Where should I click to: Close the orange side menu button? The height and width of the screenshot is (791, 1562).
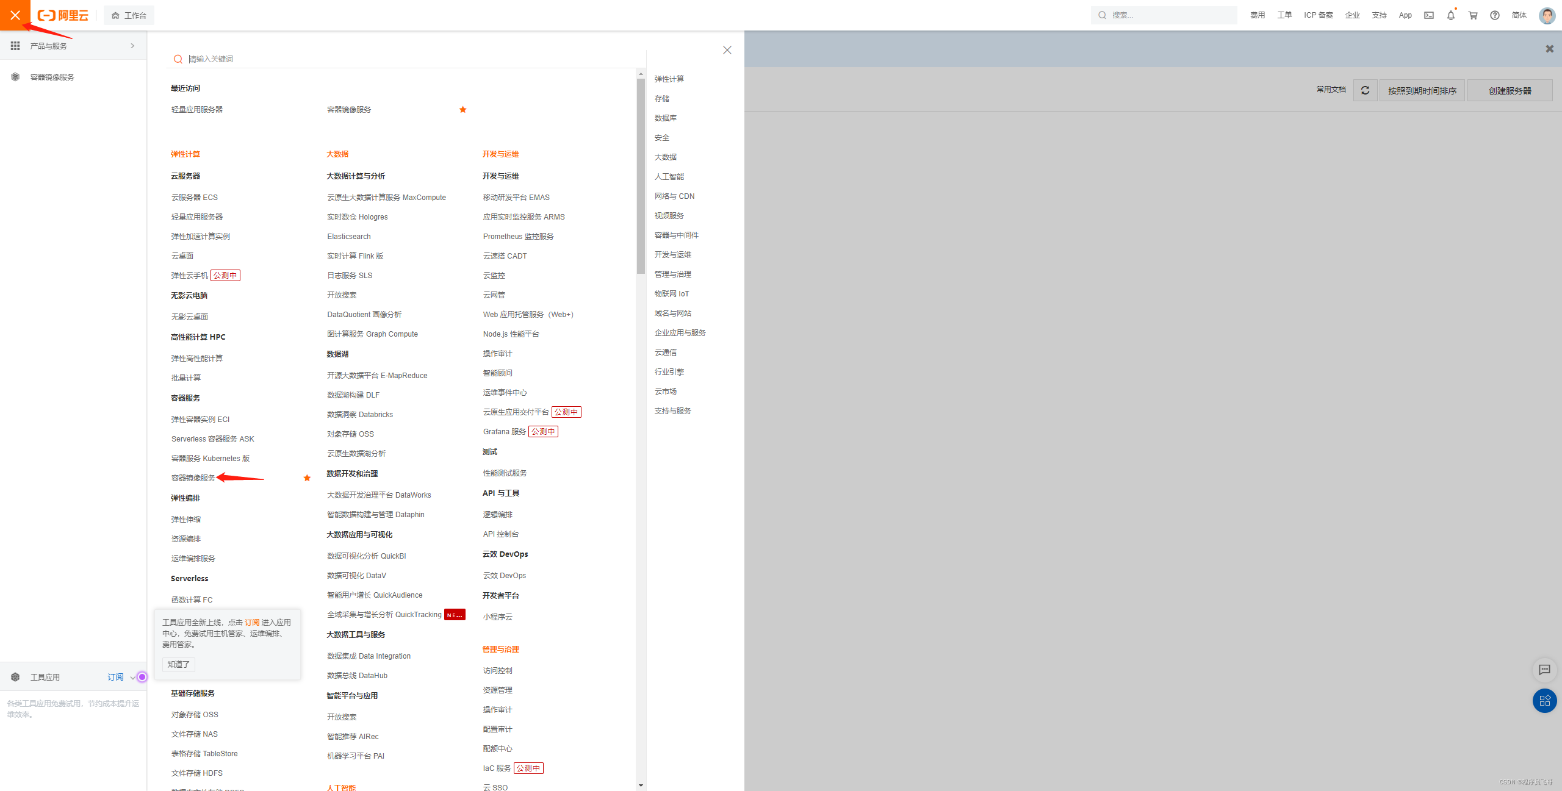[15, 15]
